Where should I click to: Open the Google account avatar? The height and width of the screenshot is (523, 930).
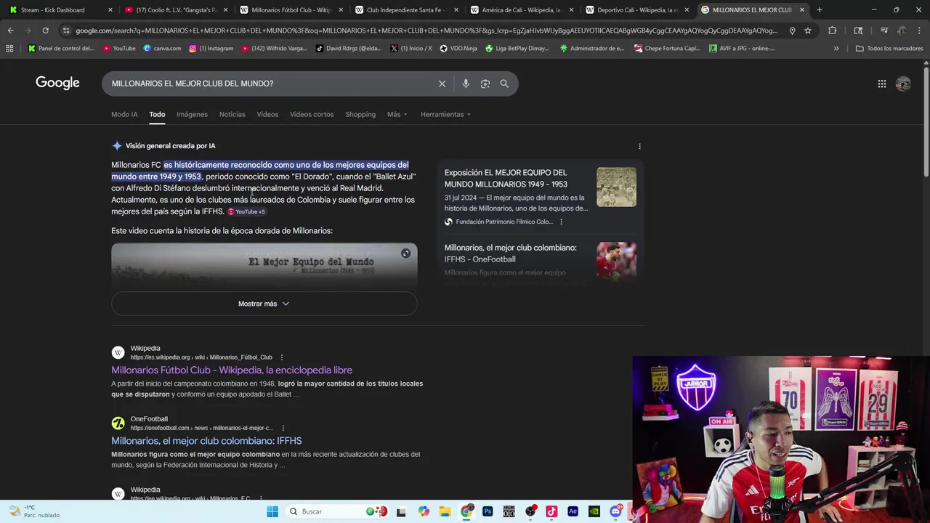903,84
